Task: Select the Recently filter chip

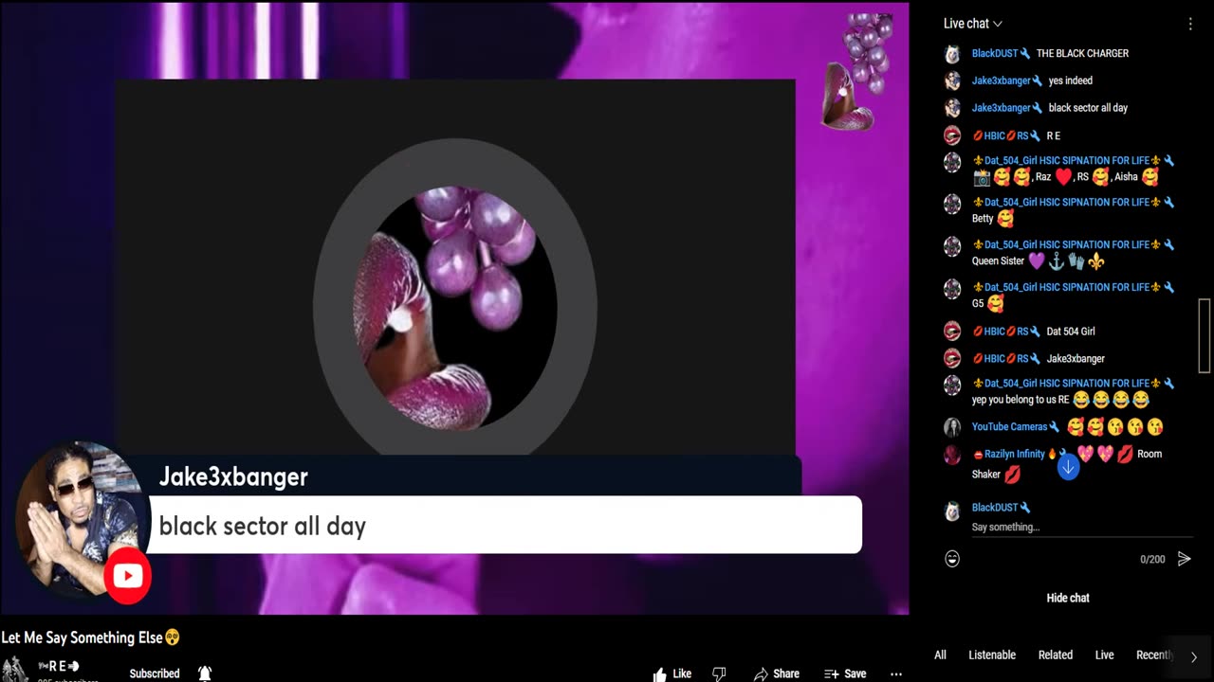Action: (1154, 655)
